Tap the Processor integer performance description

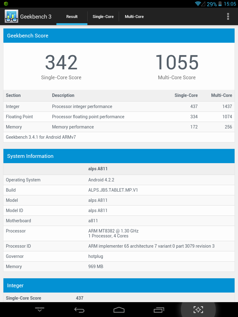(x=82, y=106)
